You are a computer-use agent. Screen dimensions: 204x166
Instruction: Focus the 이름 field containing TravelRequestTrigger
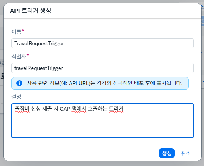pos(103,43)
